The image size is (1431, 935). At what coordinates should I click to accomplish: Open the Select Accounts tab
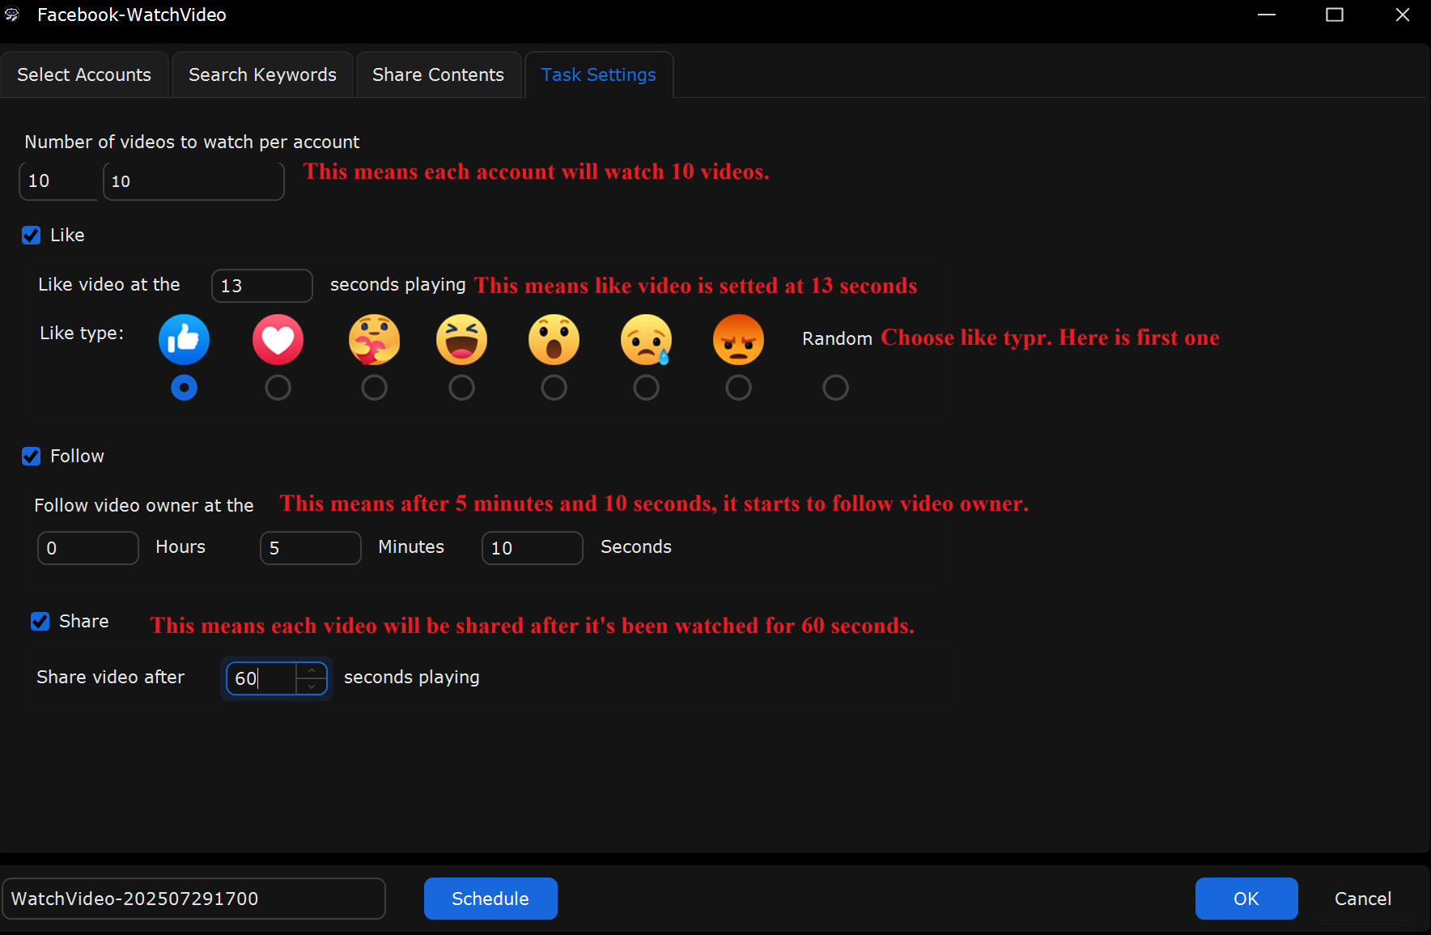[84, 74]
